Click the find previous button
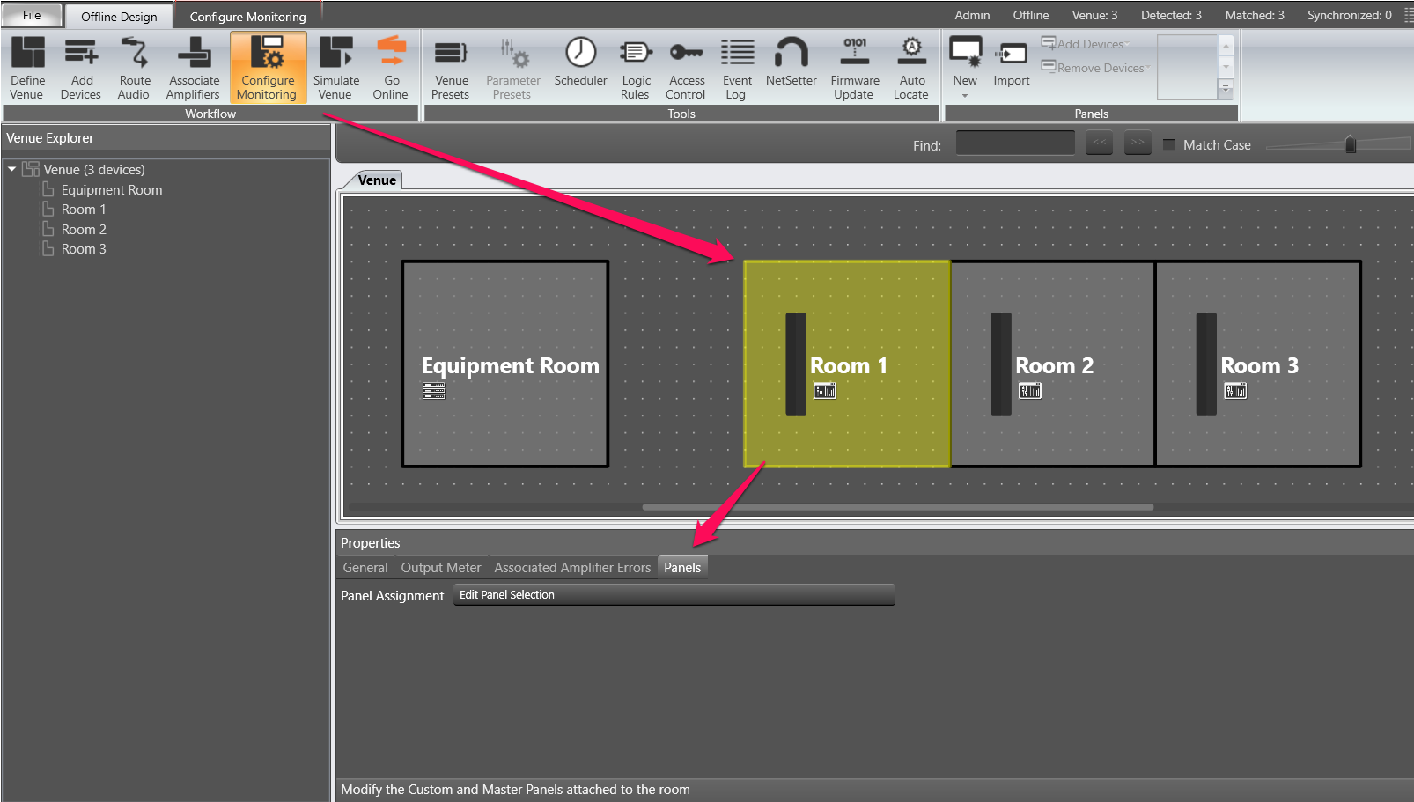Screen dimensions: 1414x802 [1100, 143]
